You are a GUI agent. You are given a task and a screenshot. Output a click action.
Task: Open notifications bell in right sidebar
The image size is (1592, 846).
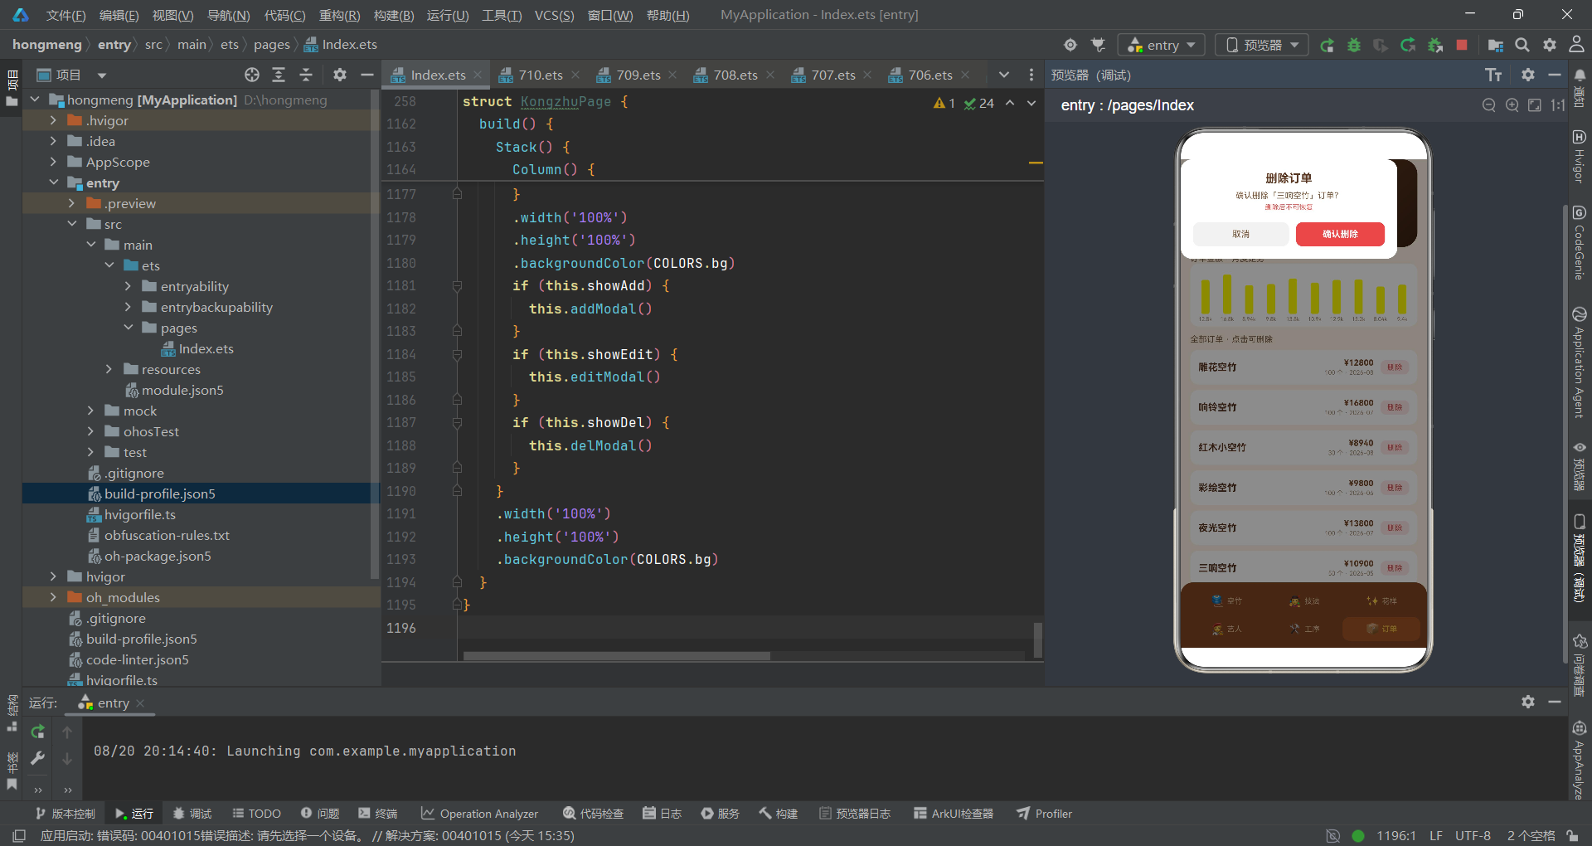click(1580, 75)
